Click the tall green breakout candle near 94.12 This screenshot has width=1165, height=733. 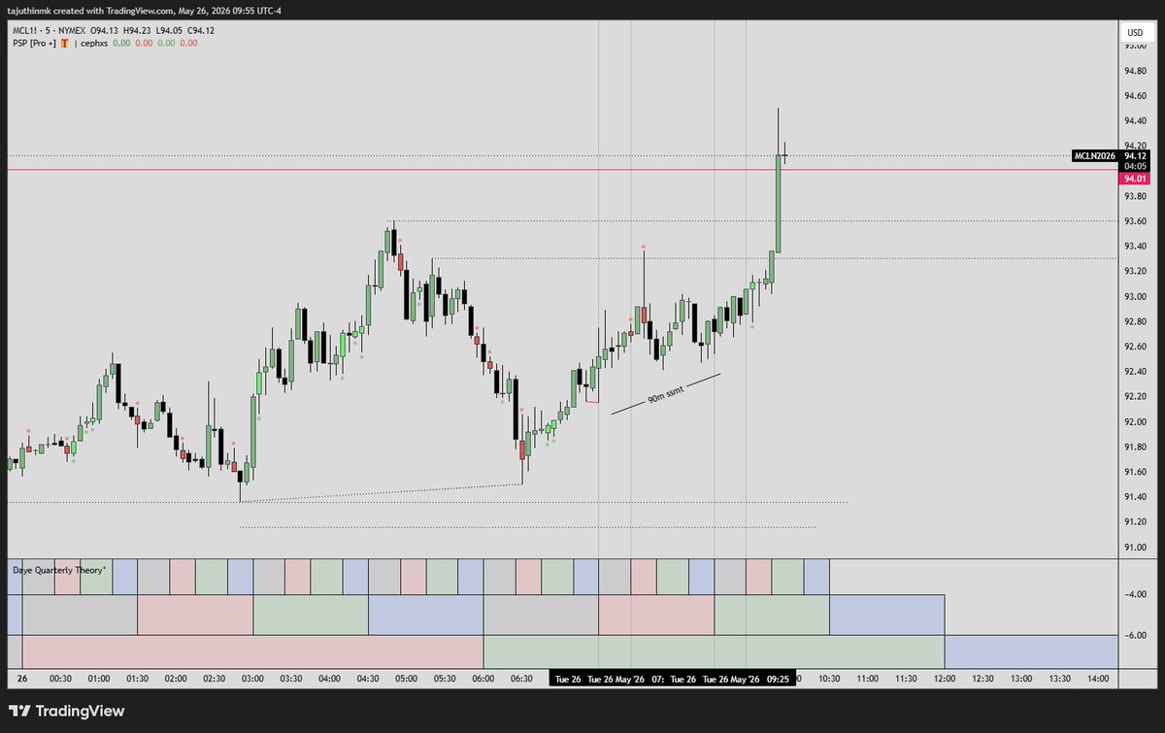click(x=779, y=203)
